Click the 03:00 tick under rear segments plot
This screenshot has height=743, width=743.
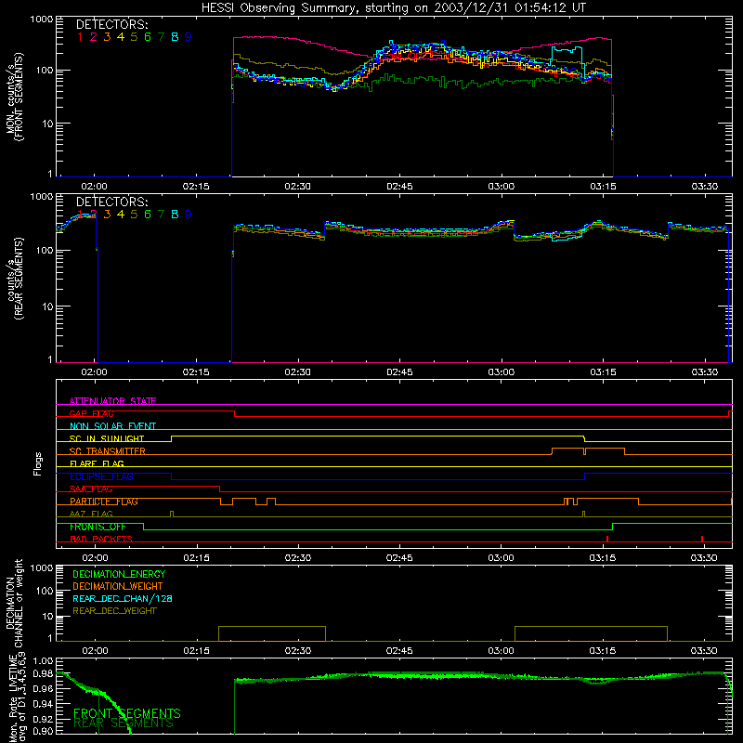pos(502,372)
